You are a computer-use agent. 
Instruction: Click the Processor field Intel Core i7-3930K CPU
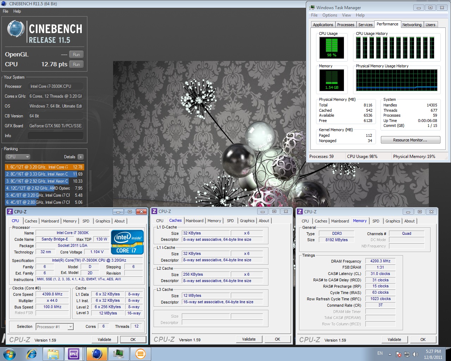click(x=56, y=86)
